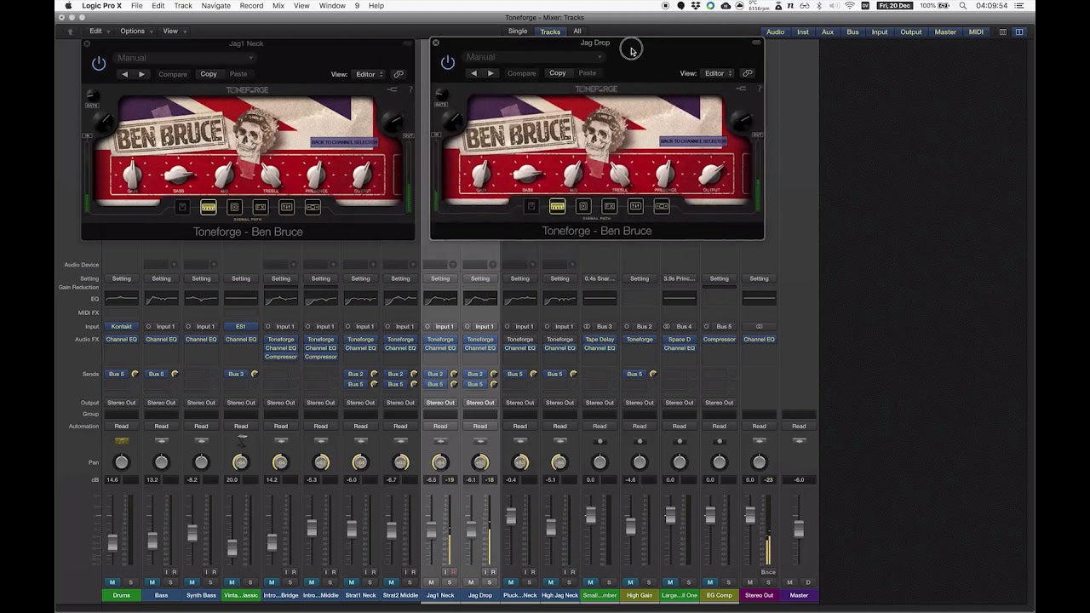Click the Gain knob on Jag Drop amp

pyautogui.click(x=481, y=176)
